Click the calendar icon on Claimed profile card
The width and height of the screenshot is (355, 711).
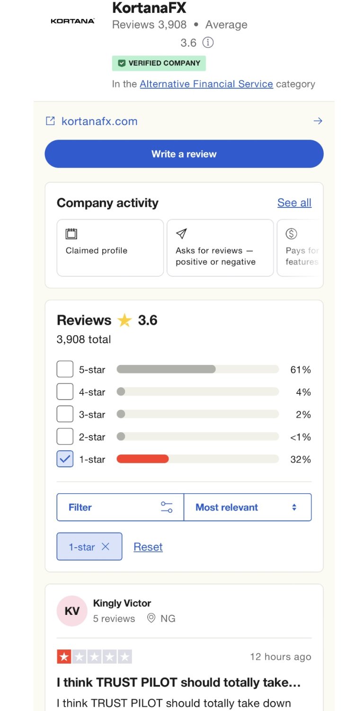71,233
